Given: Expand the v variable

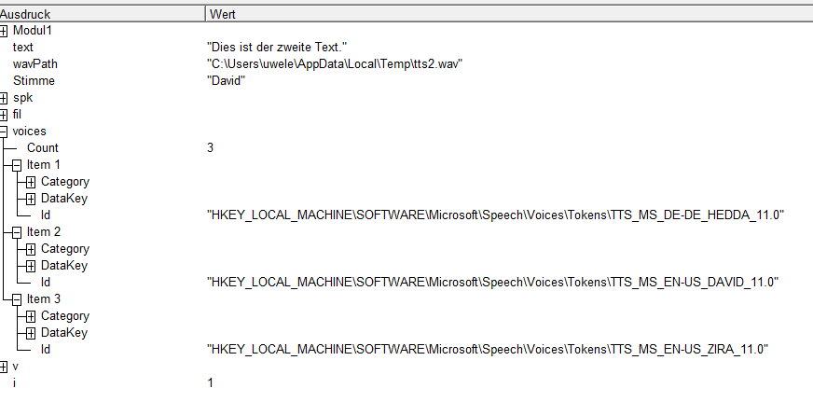Looking at the screenshot, I should pyautogui.click(x=3, y=367).
